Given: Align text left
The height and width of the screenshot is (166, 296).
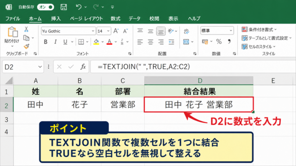Looking at the screenshot, I should coord(140,42).
